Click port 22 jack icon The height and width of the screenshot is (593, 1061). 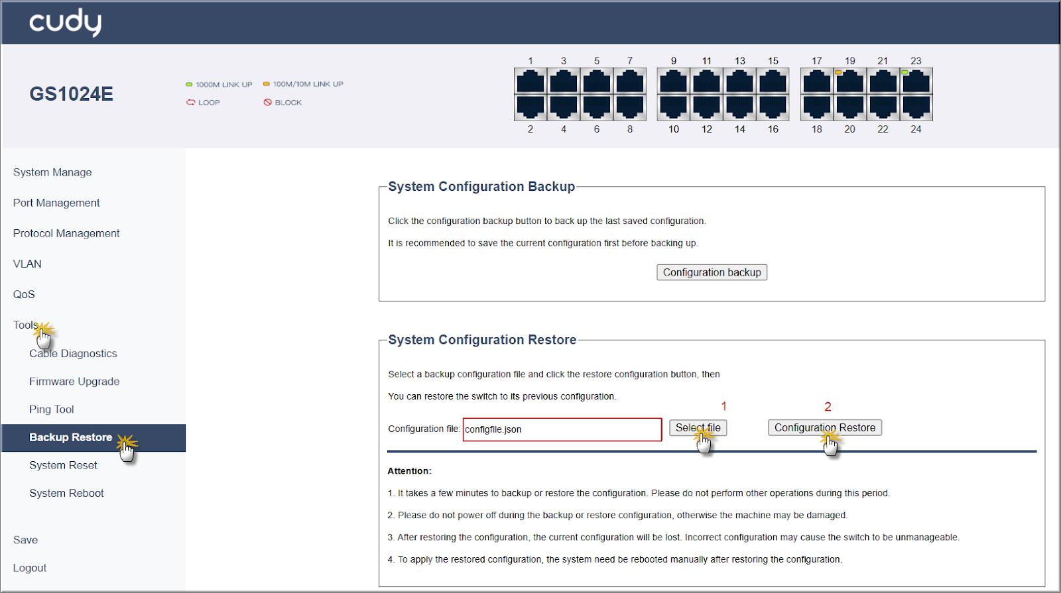pos(883,107)
